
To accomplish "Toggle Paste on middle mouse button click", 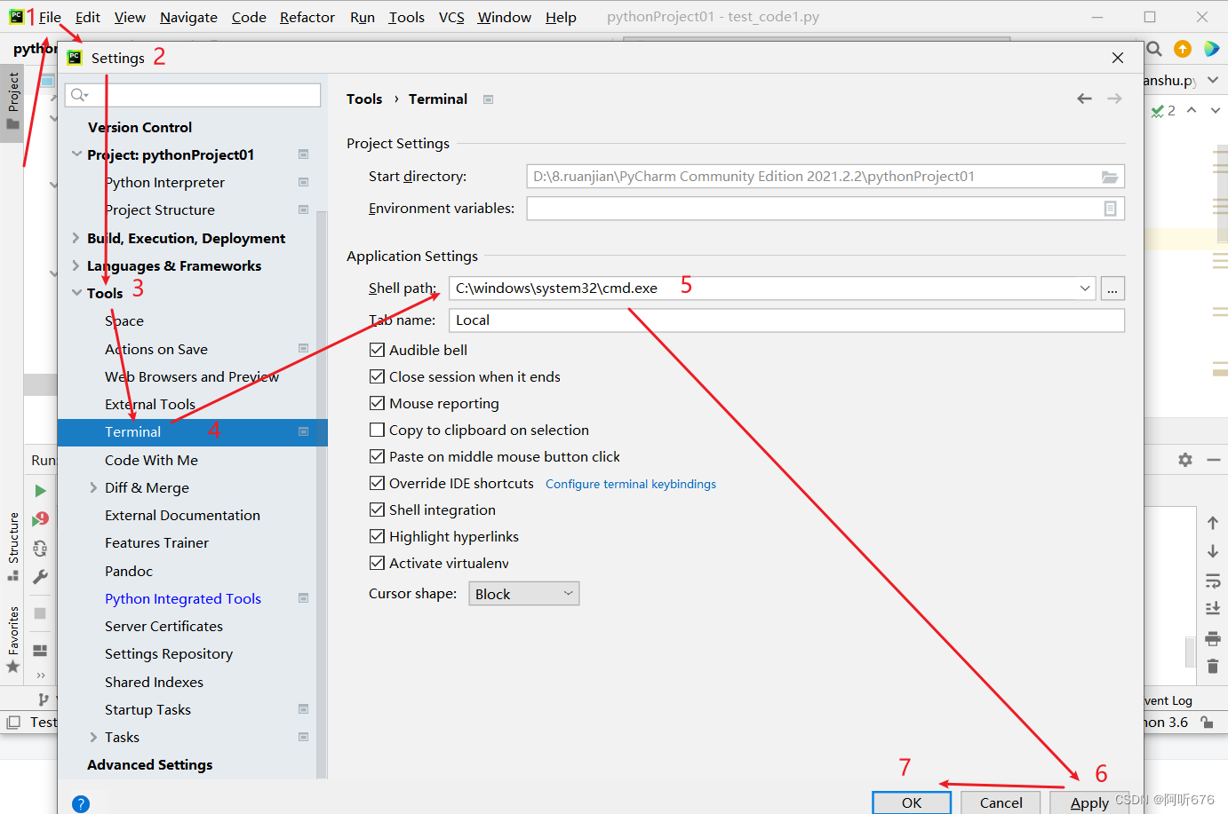I will click(377, 456).
